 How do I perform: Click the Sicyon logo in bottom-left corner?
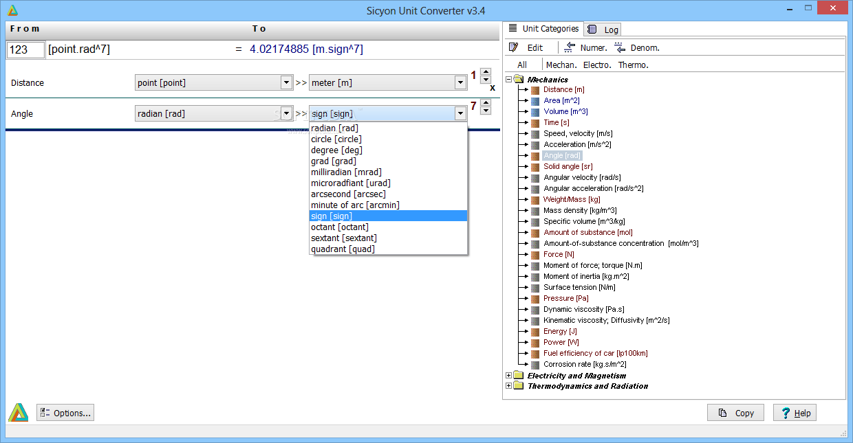pyautogui.click(x=18, y=412)
